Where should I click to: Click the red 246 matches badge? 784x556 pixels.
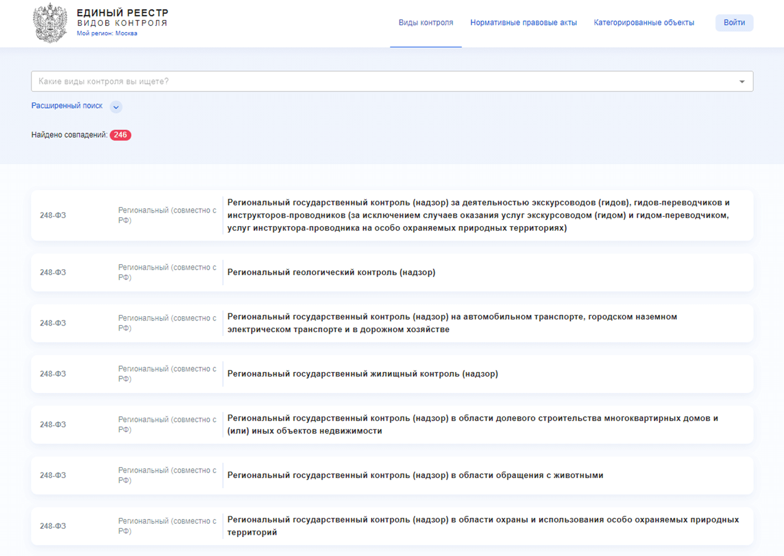pos(120,135)
